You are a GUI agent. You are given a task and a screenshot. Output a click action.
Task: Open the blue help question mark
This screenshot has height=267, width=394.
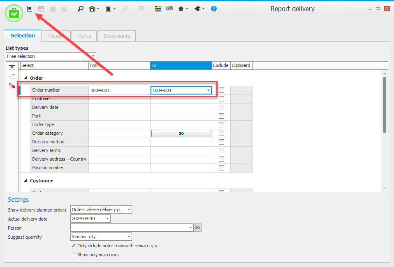pos(214,9)
